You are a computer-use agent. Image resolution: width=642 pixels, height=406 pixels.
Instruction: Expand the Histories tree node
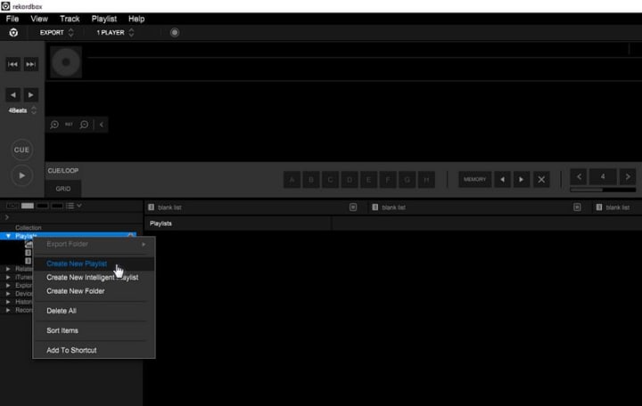(x=8, y=302)
